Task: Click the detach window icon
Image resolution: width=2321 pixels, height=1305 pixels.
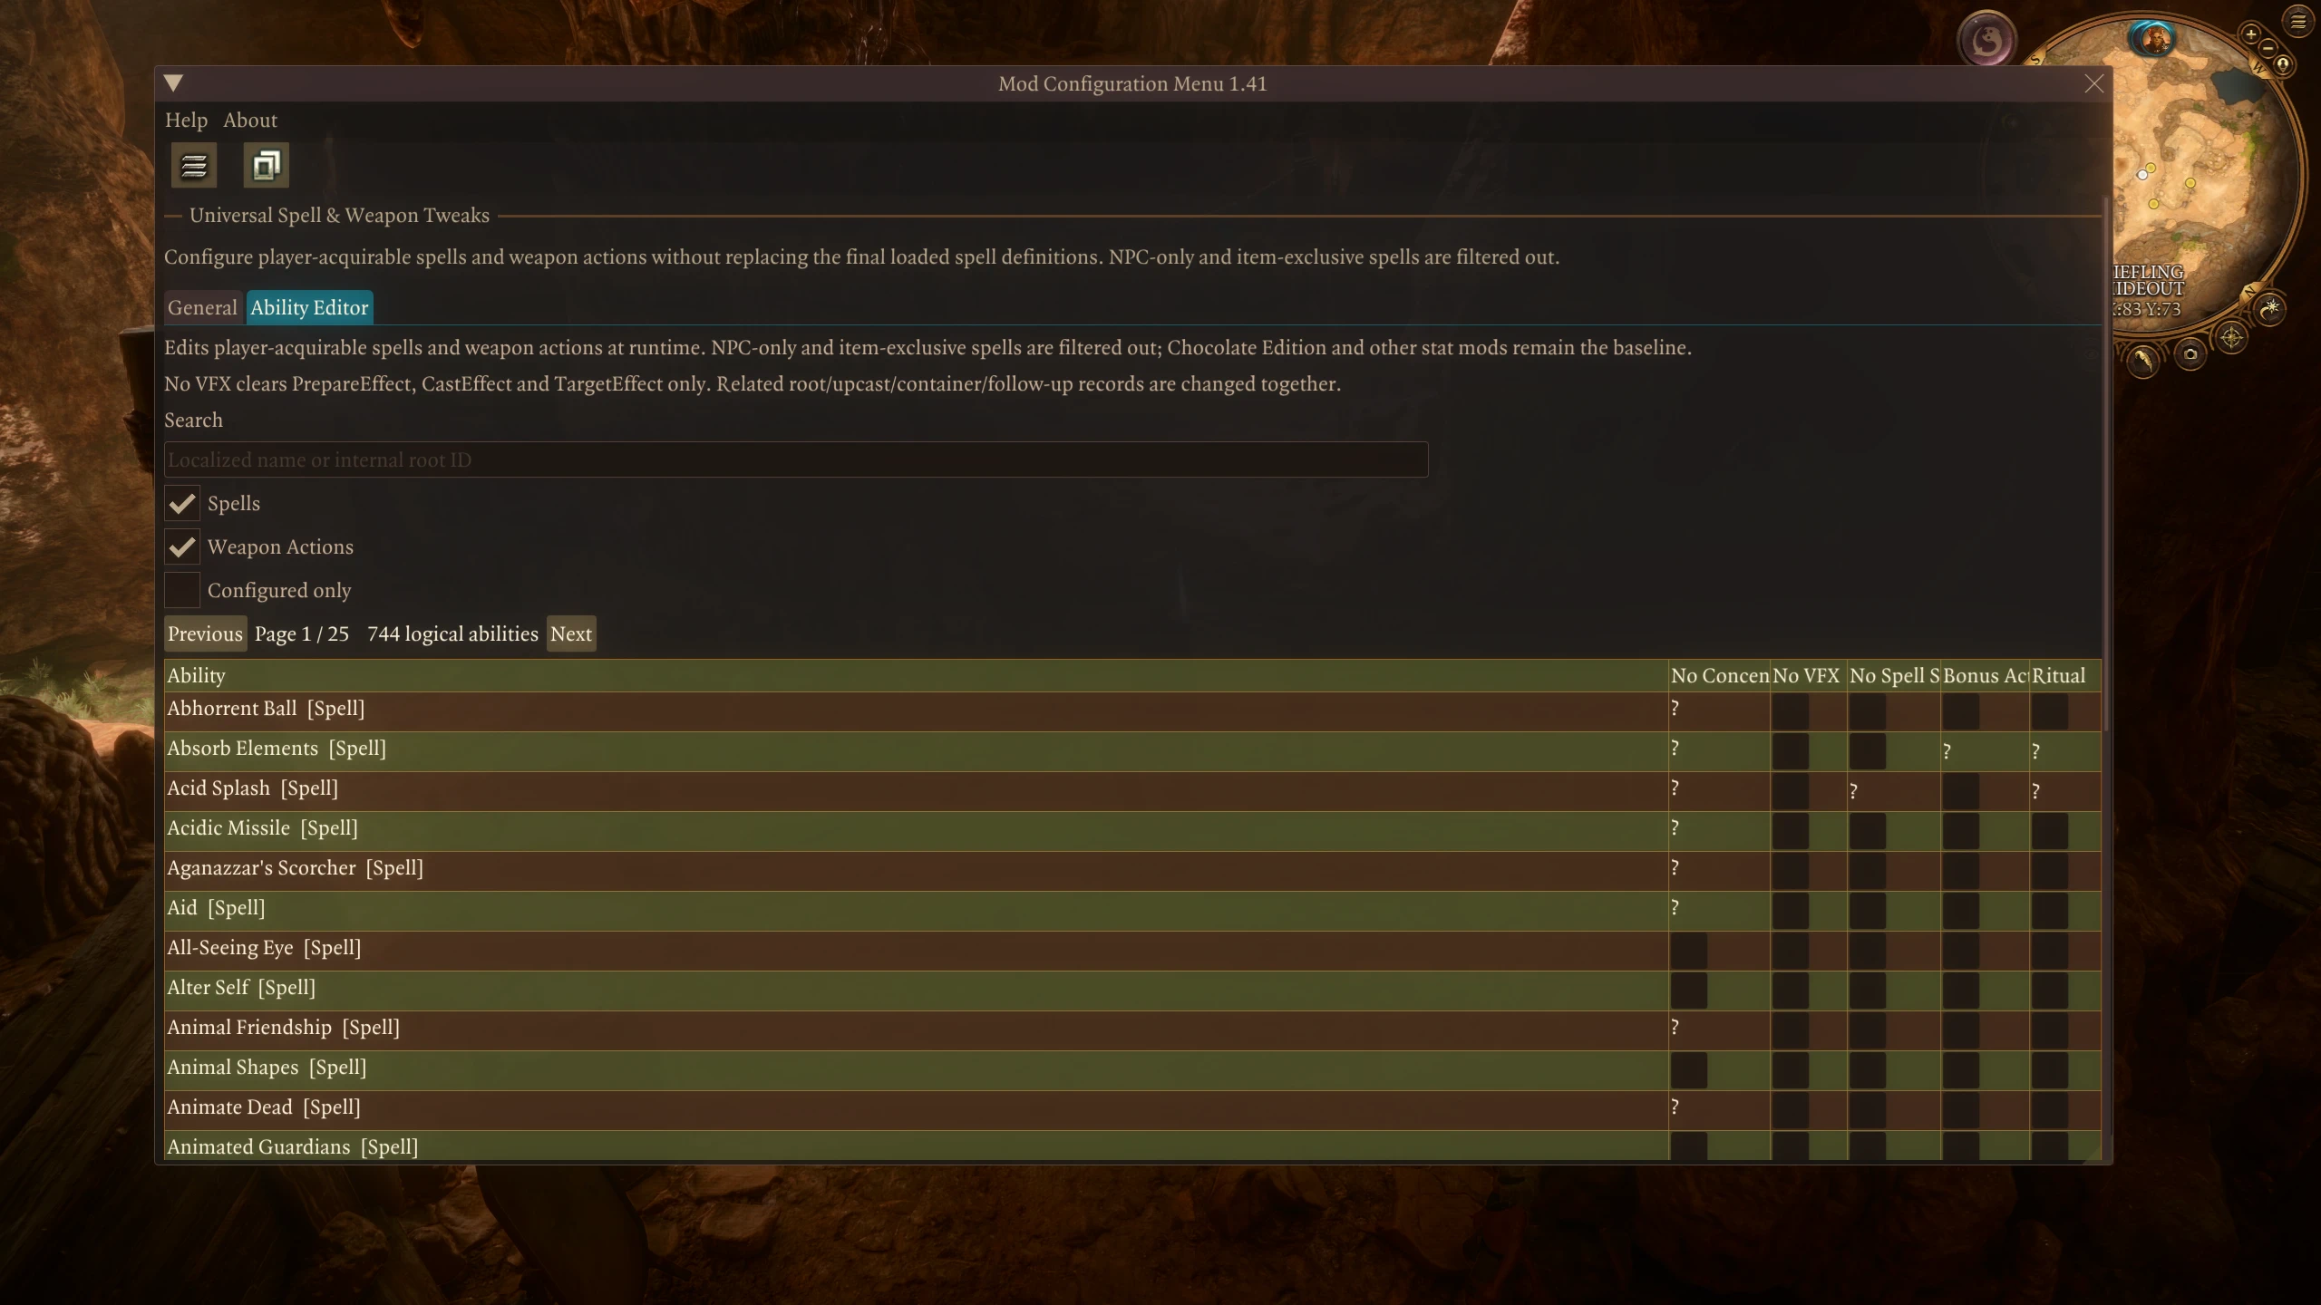Action: (x=267, y=166)
